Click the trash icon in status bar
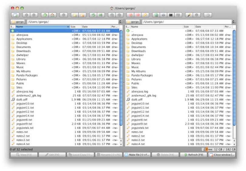 (x=203, y=149)
